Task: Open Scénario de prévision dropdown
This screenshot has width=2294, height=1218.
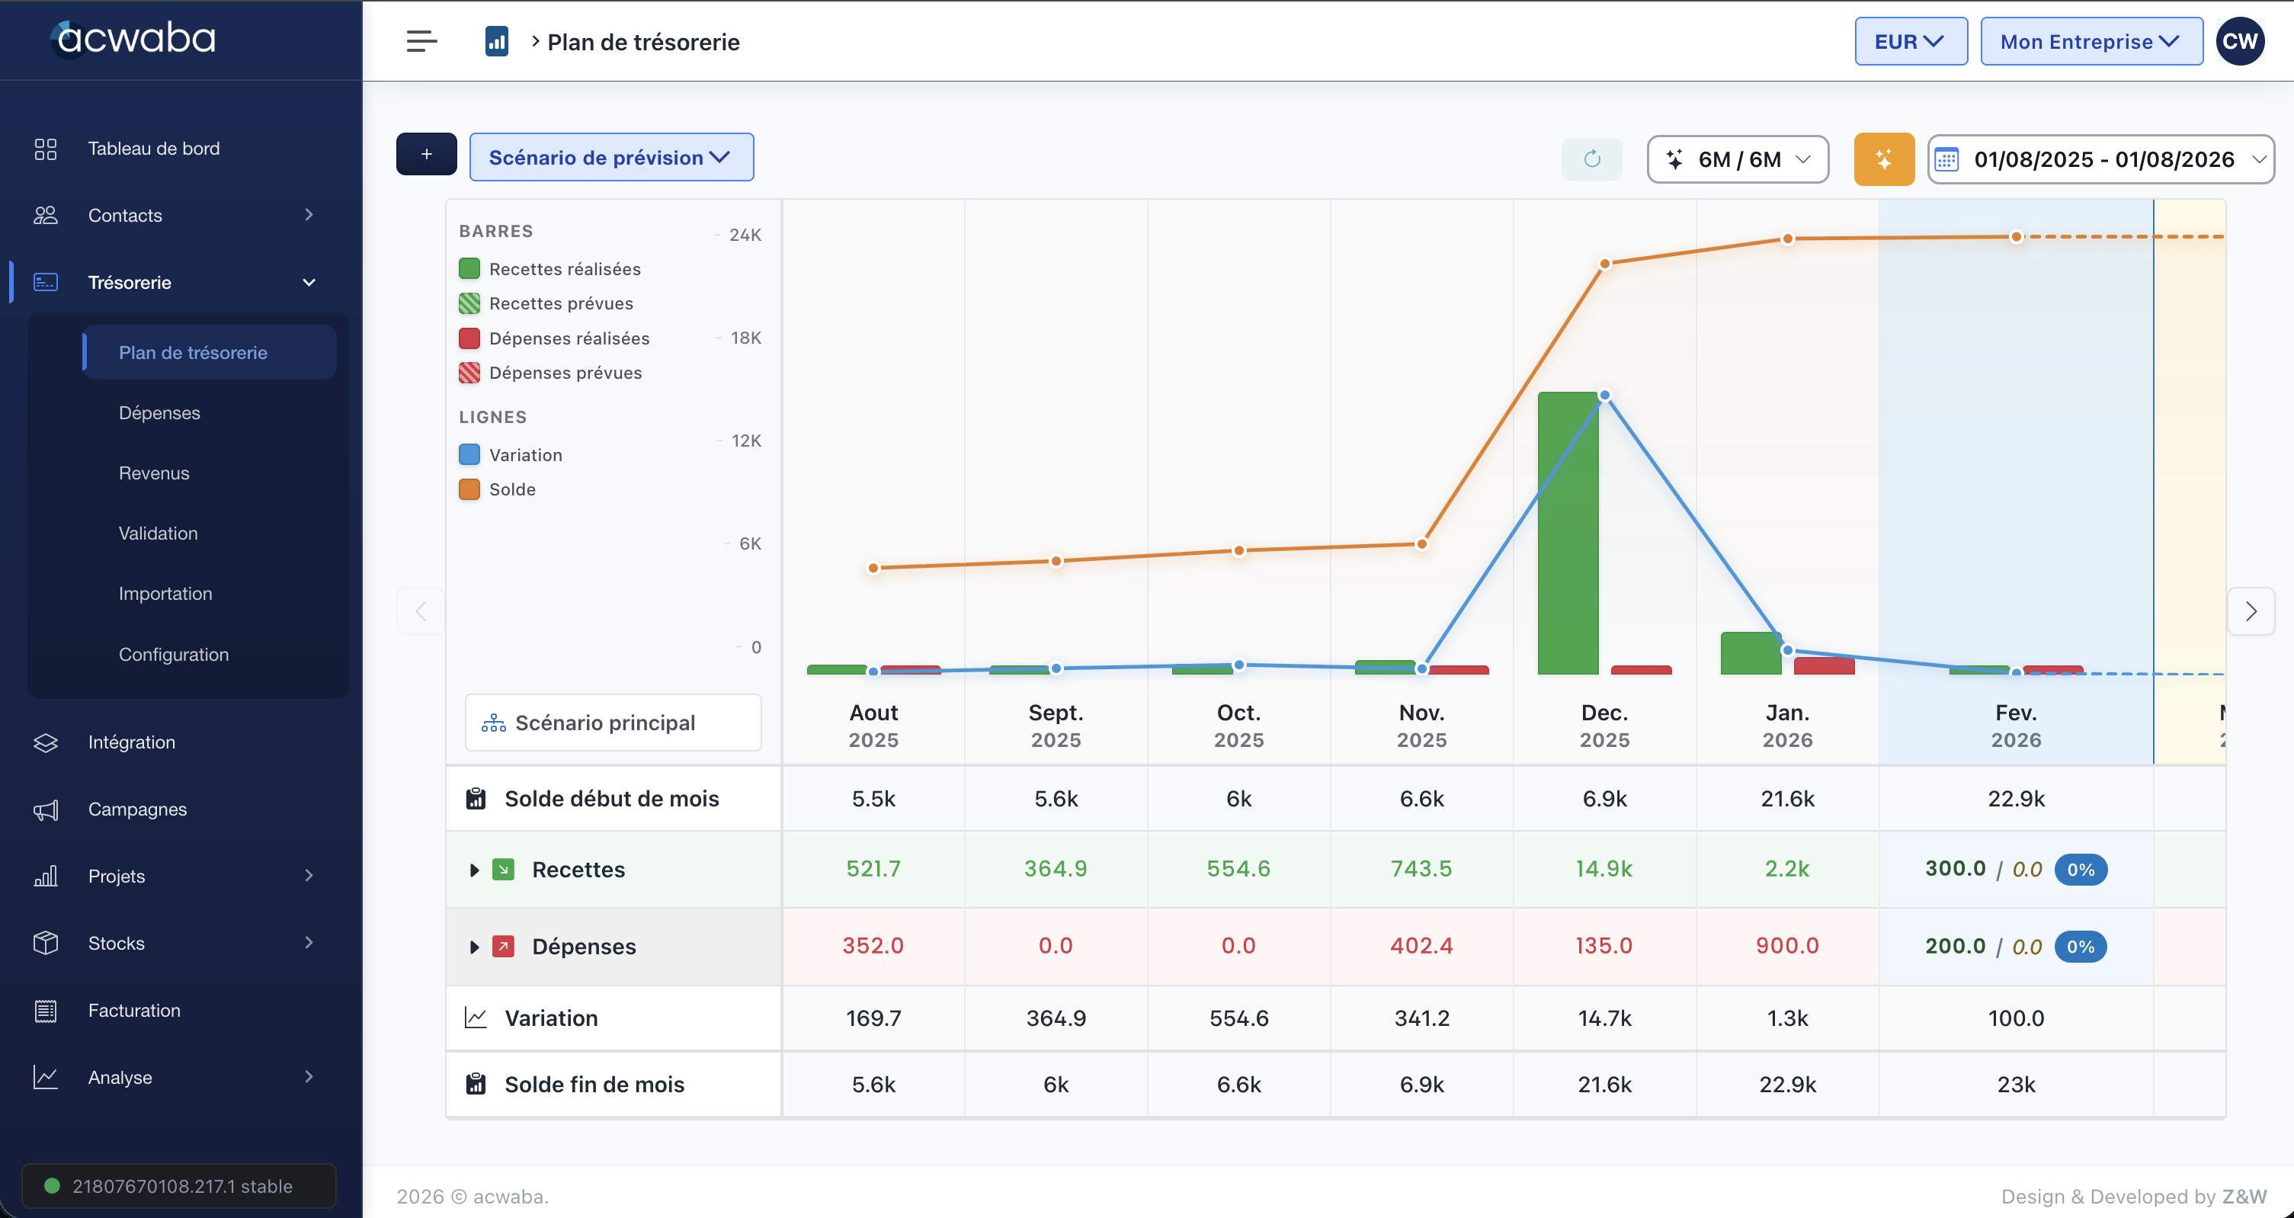Action: [611, 158]
